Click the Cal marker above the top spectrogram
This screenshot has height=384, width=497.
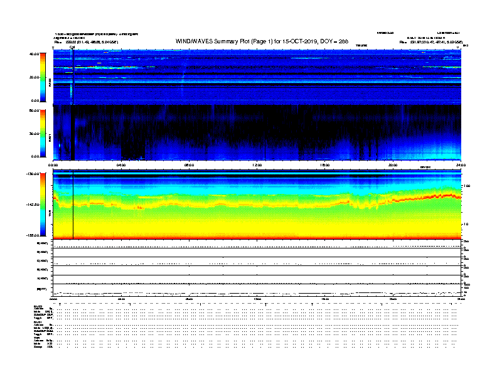point(72,47)
